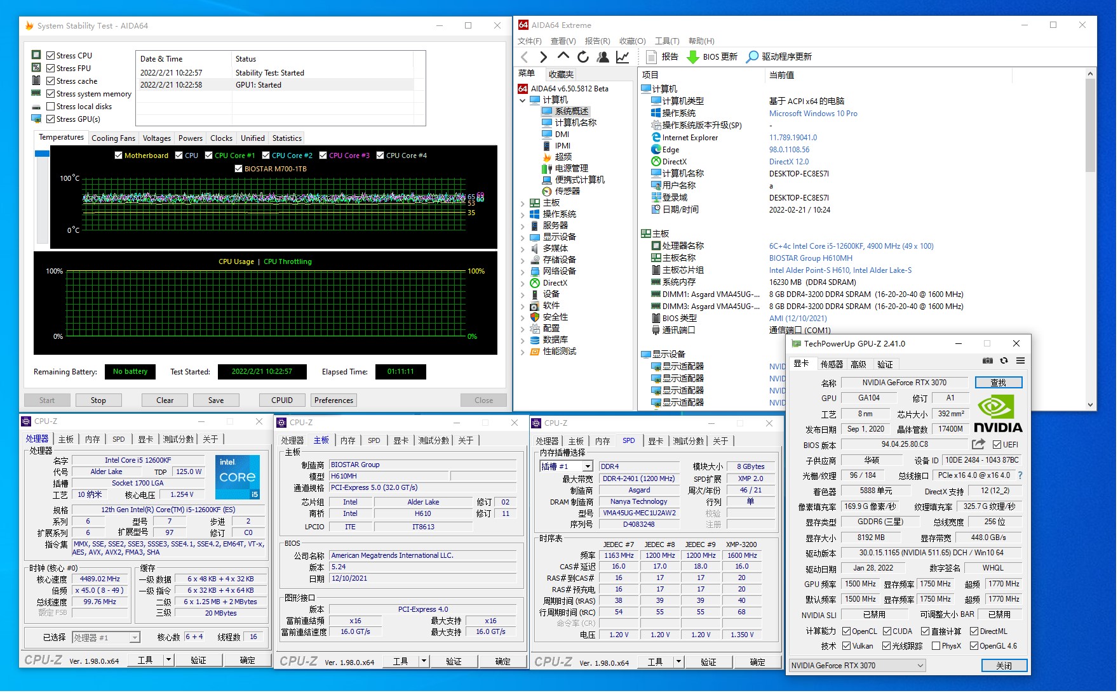Image resolution: width=1118 pixels, height=693 pixels.
Task: Click the GPU name field NVIDIA GeForce RTX 3070
Action: pos(905,383)
